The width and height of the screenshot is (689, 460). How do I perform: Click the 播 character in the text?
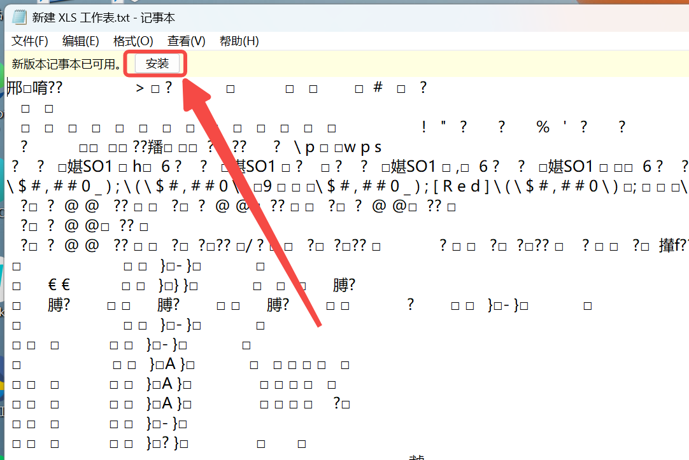(155, 148)
